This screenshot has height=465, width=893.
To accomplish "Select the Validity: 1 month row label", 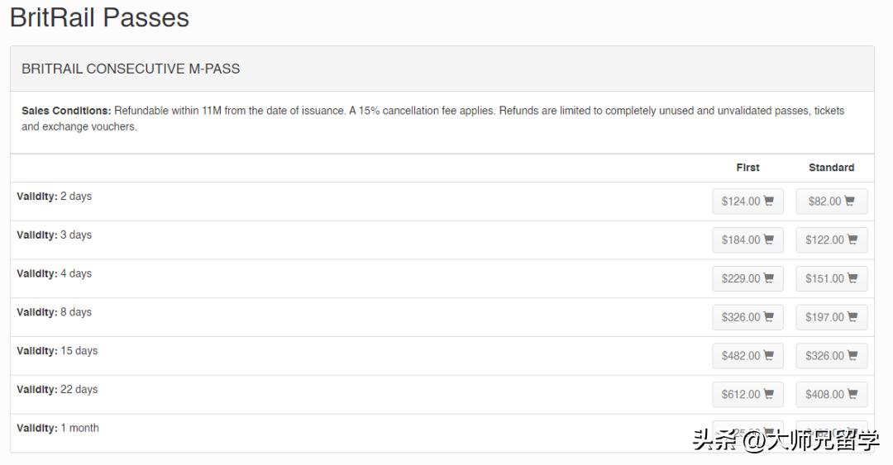I will 58,428.
